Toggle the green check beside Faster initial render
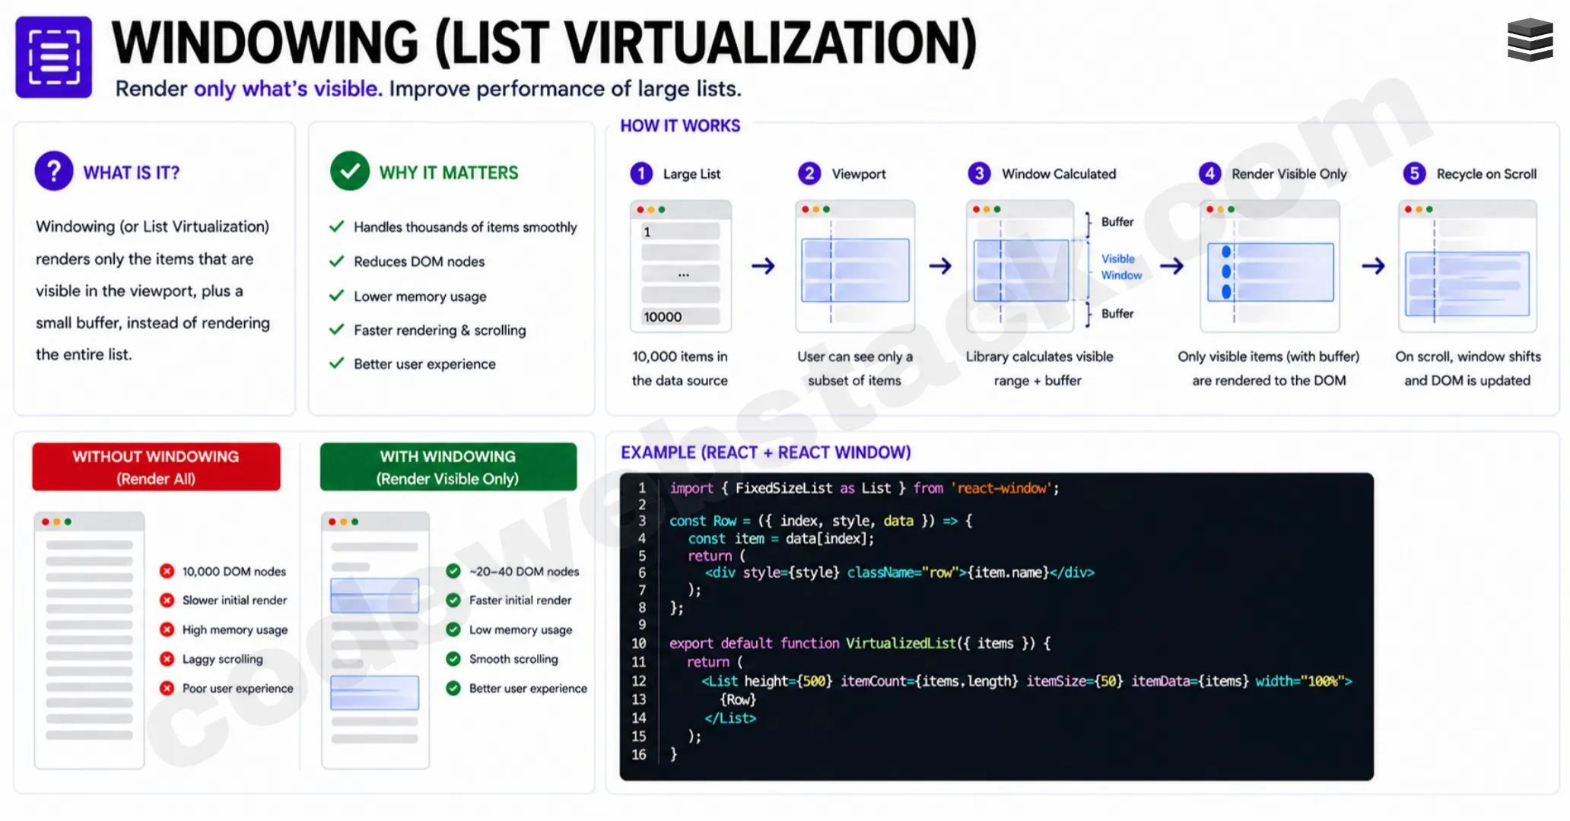1570x821 pixels. click(453, 600)
